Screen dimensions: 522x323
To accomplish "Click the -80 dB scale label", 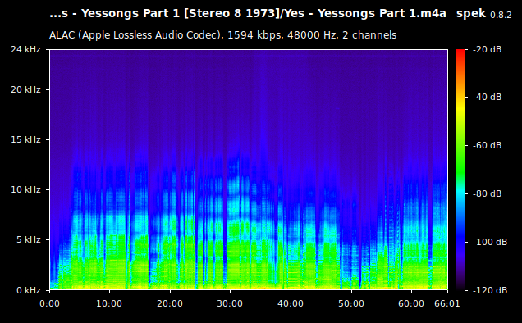I will coord(488,193).
